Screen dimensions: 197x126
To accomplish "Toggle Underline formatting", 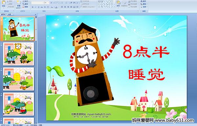I will (x=38, y=7).
